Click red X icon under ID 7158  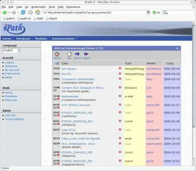(x=58, y=99)
